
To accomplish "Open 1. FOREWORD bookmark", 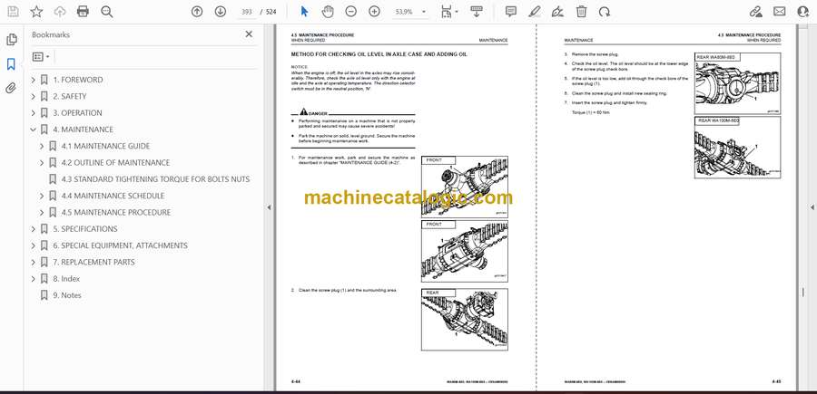I will click(78, 80).
